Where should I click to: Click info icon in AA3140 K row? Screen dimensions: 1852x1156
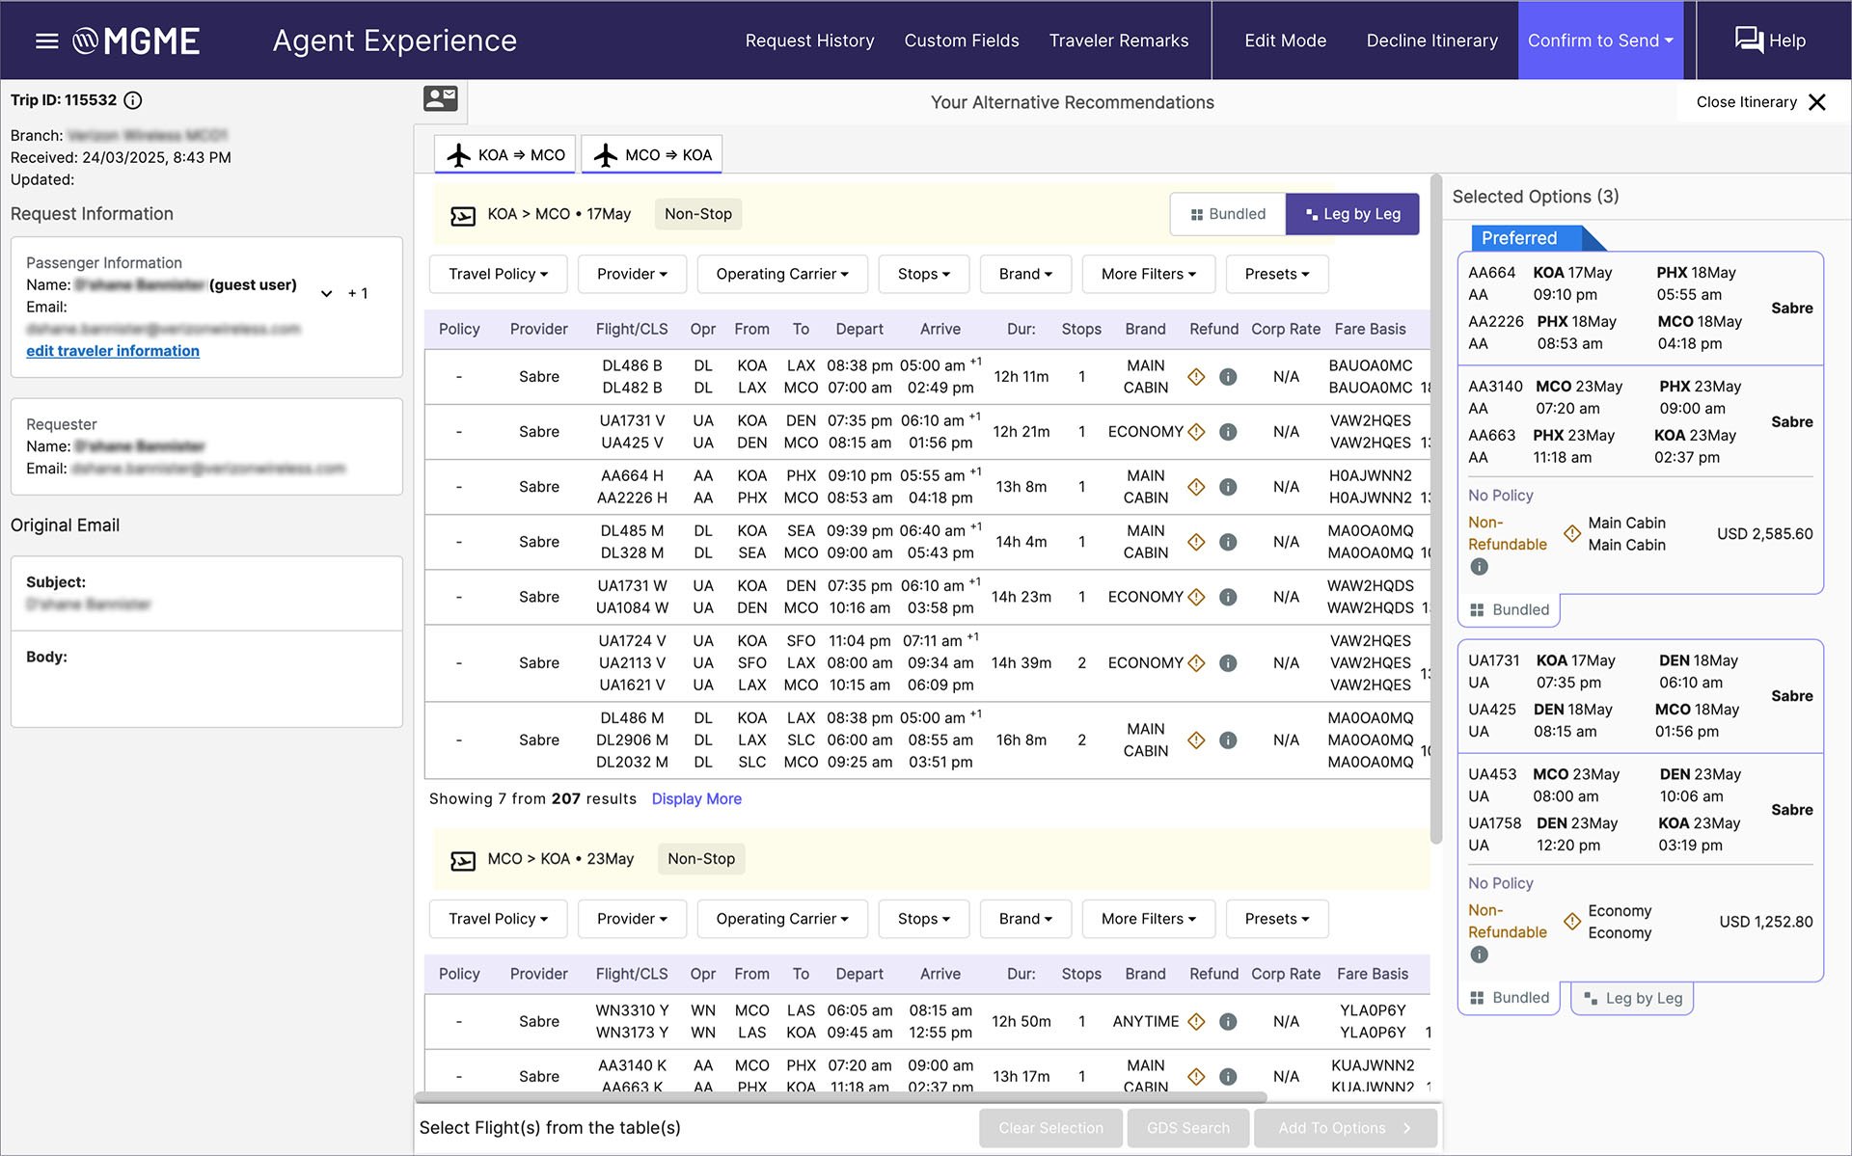[1228, 1077]
